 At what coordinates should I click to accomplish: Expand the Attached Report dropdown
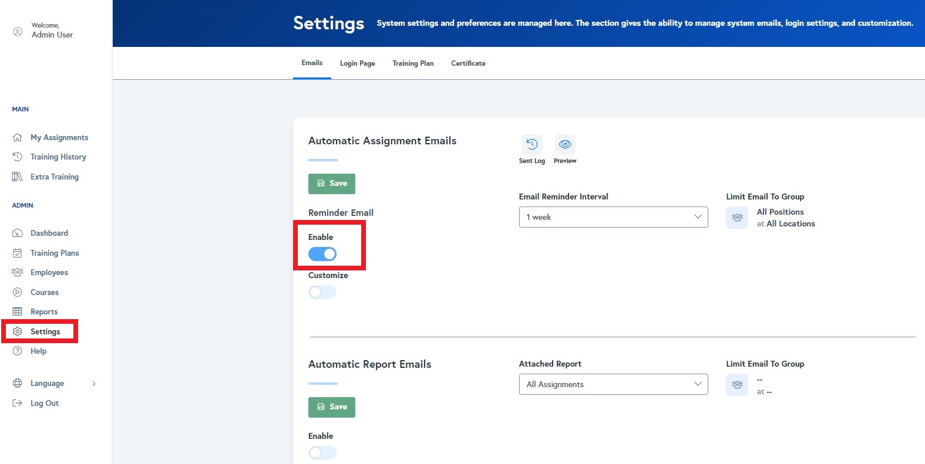pos(613,384)
